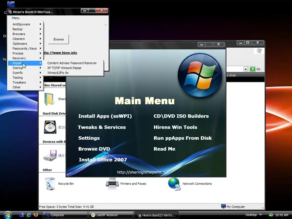Click the Windows flag throbber in Computer window
Screen dimensions: 292x219
tap(259, 51)
